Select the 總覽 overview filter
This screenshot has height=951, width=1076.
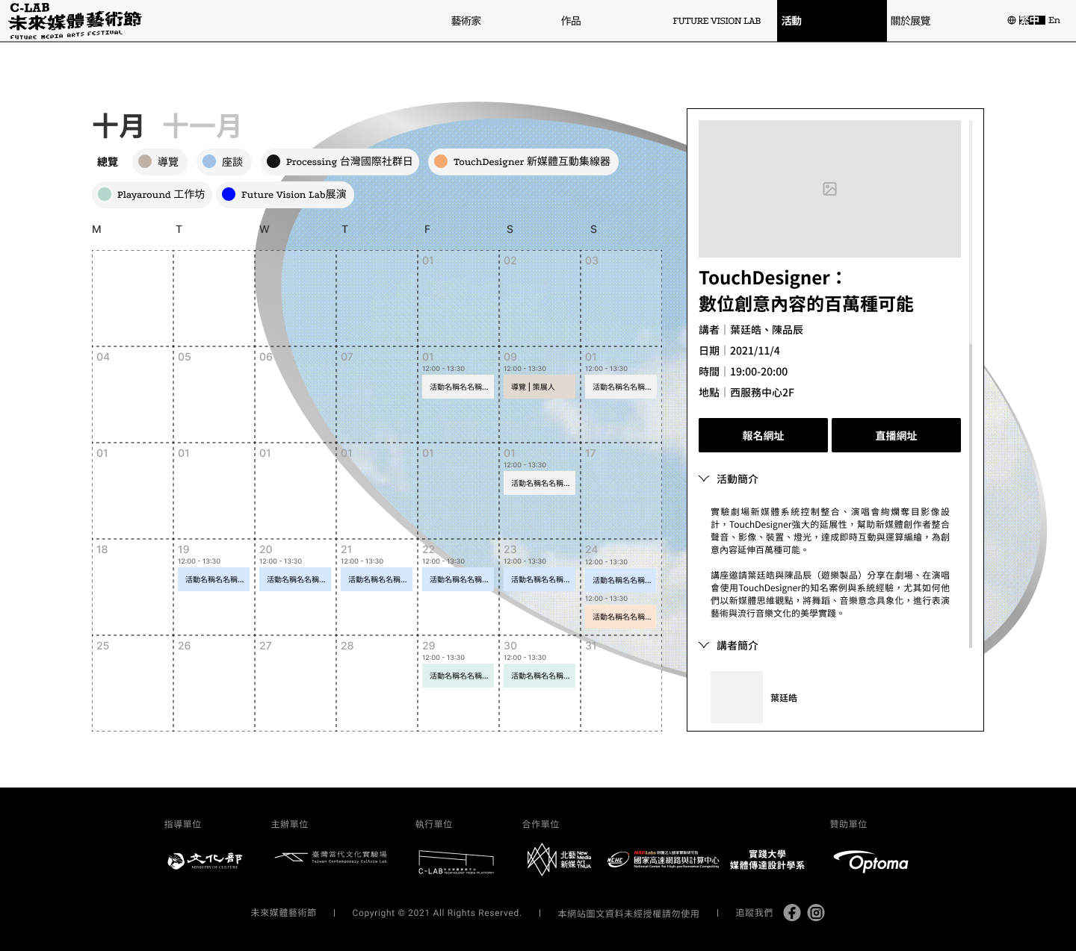pos(108,162)
